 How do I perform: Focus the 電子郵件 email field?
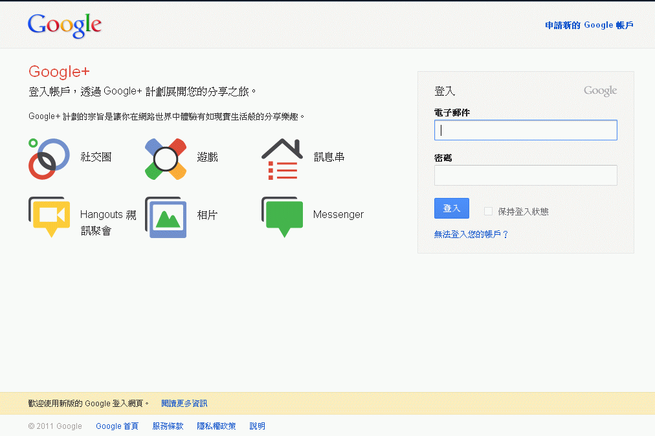526,130
